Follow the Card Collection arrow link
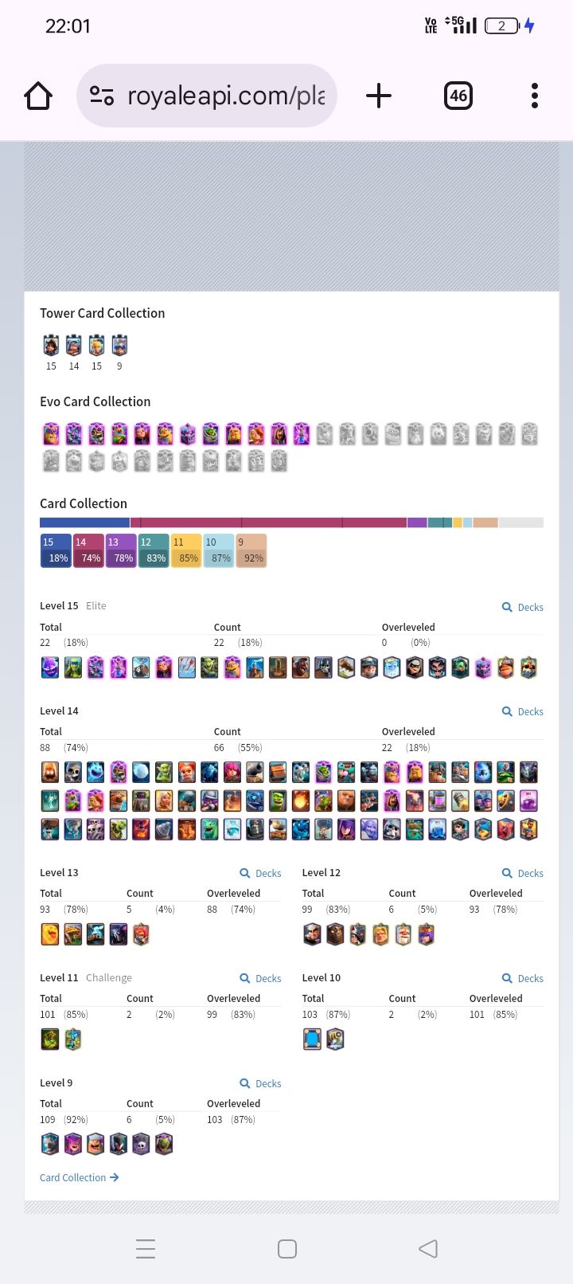573x1284 pixels. [80, 1177]
